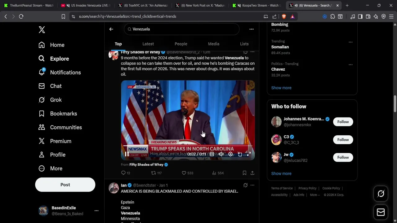The width and height of the screenshot is (397, 223).
Task: Seek using the video progress bar
Action: point(188,146)
